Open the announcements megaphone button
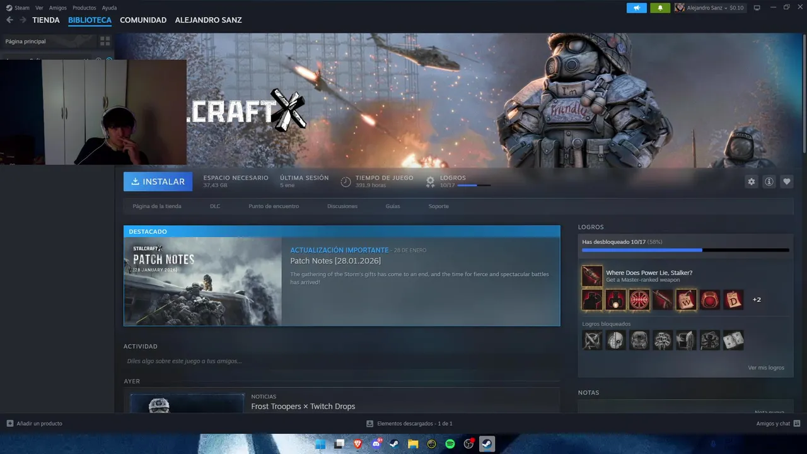Screen dimensions: 807x454 pyautogui.click(x=637, y=8)
